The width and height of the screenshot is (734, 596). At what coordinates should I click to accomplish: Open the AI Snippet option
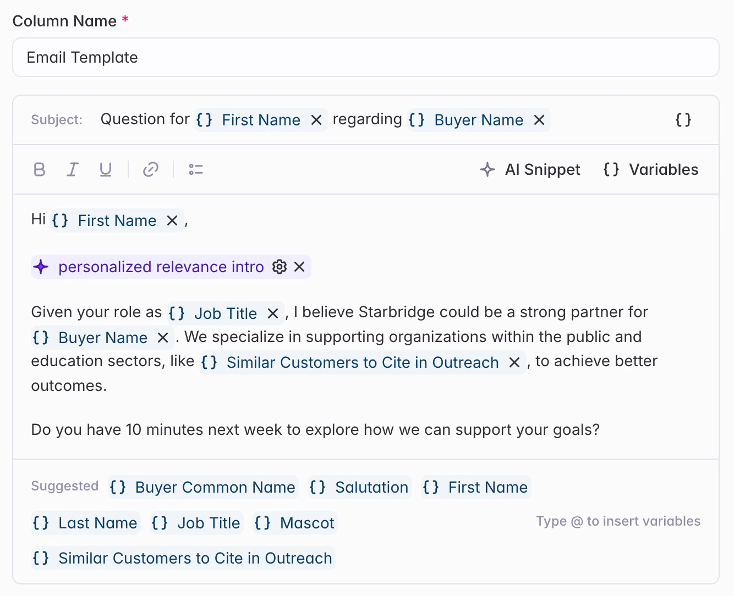[530, 169]
